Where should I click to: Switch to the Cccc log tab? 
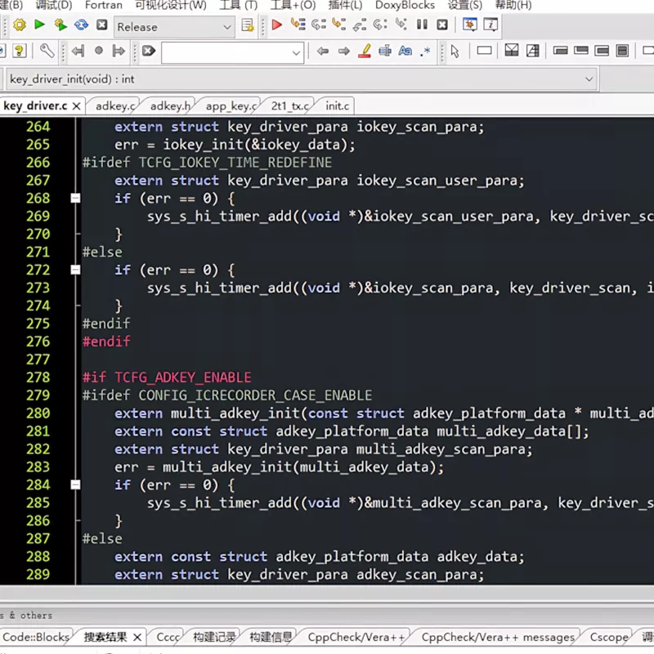[x=168, y=637]
